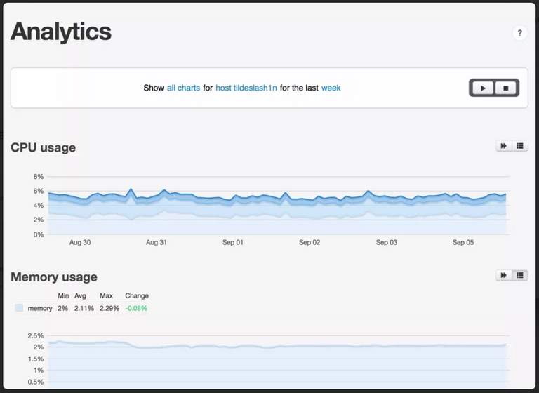The image size is (539, 393).
Task: Click the CPU usage fast-forward icon
Action: coord(503,146)
